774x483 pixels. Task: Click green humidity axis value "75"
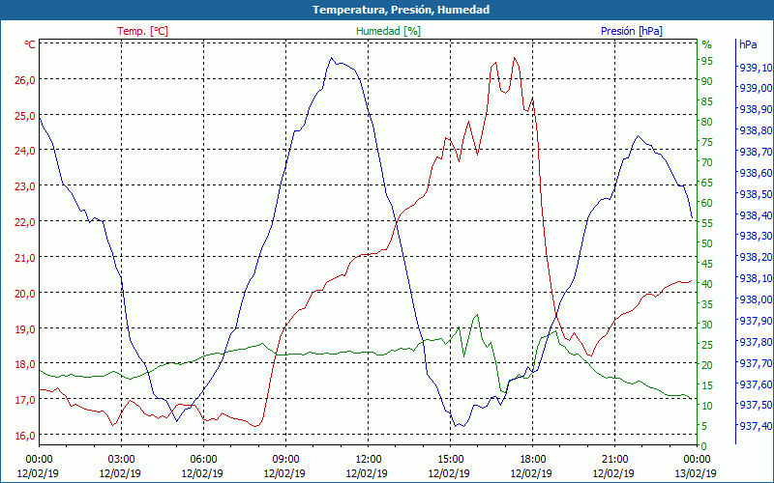click(x=707, y=142)
